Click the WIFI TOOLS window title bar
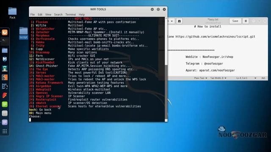Screen dimensions: 271x152 tap(98, 9)
